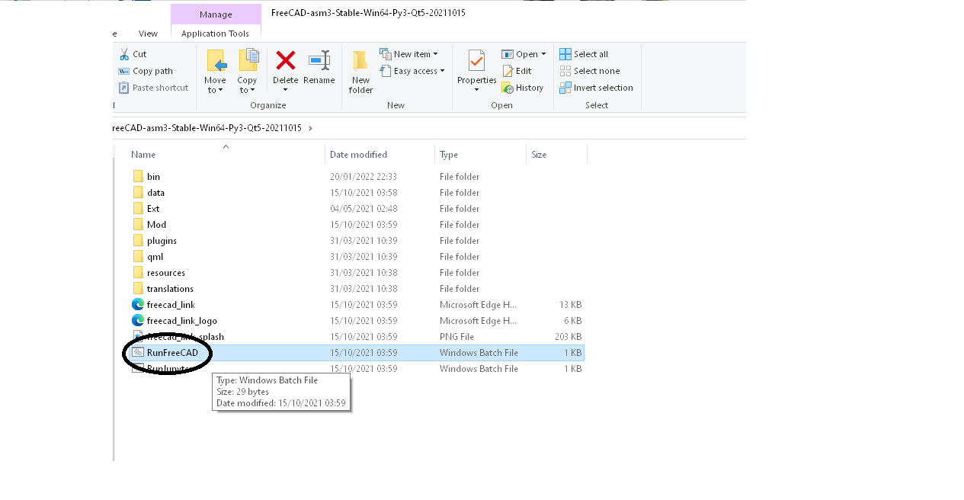Click the Edge icon beside freecad_link_logo
The height and width of the screenshot is (500, 964).
pos(138,320)
